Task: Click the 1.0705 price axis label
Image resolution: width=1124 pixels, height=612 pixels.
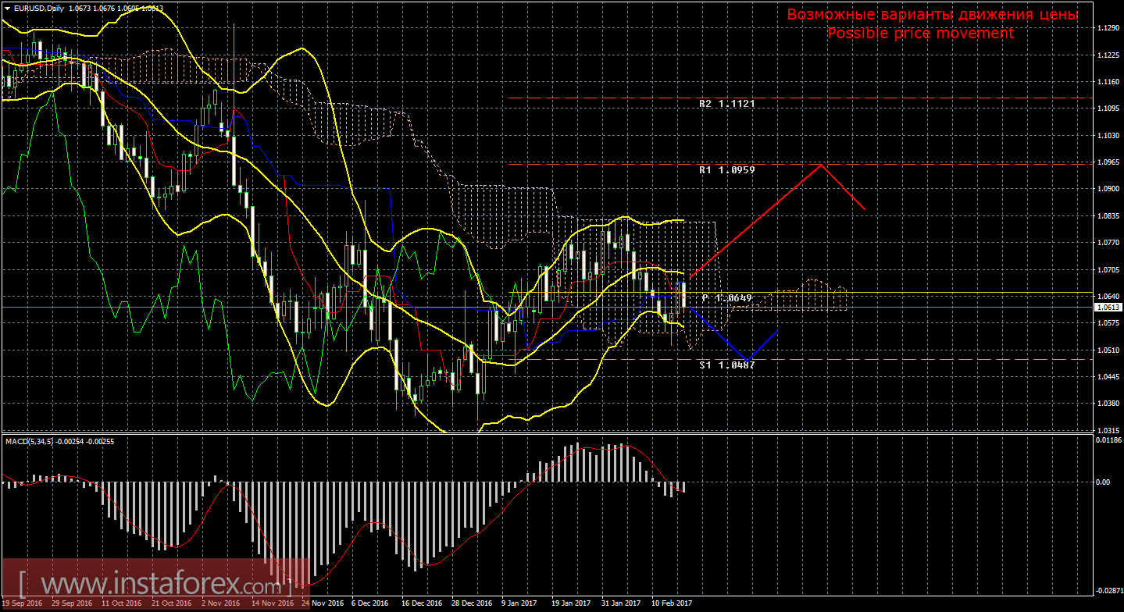Action: tap(1108, 269)
